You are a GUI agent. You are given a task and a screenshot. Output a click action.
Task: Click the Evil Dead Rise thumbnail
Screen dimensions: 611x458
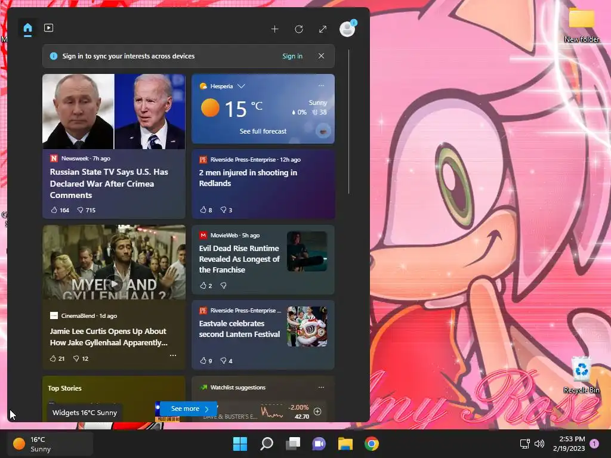tap(307, 251)
